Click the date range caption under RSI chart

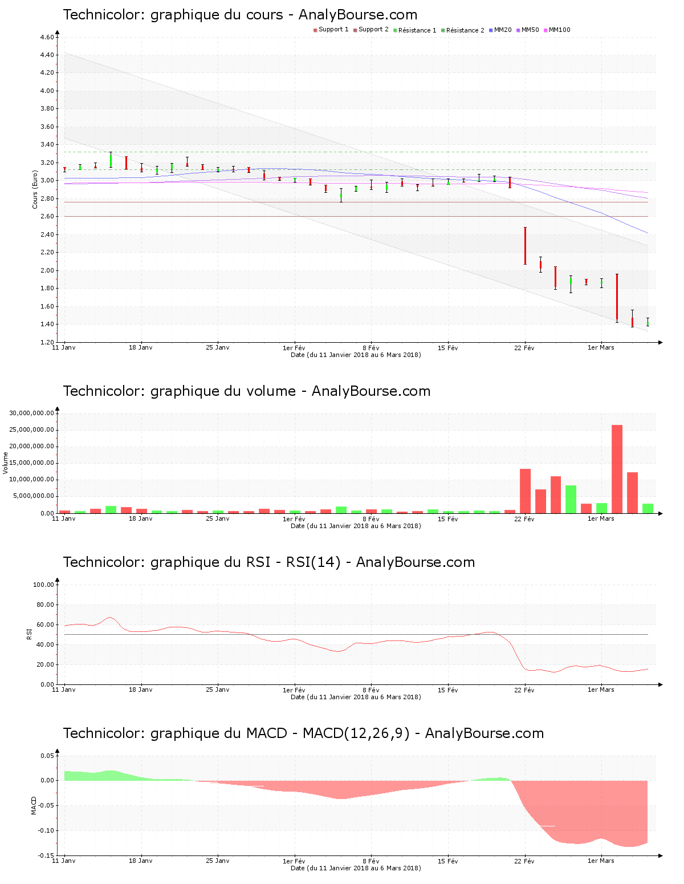tap(356, 697)
